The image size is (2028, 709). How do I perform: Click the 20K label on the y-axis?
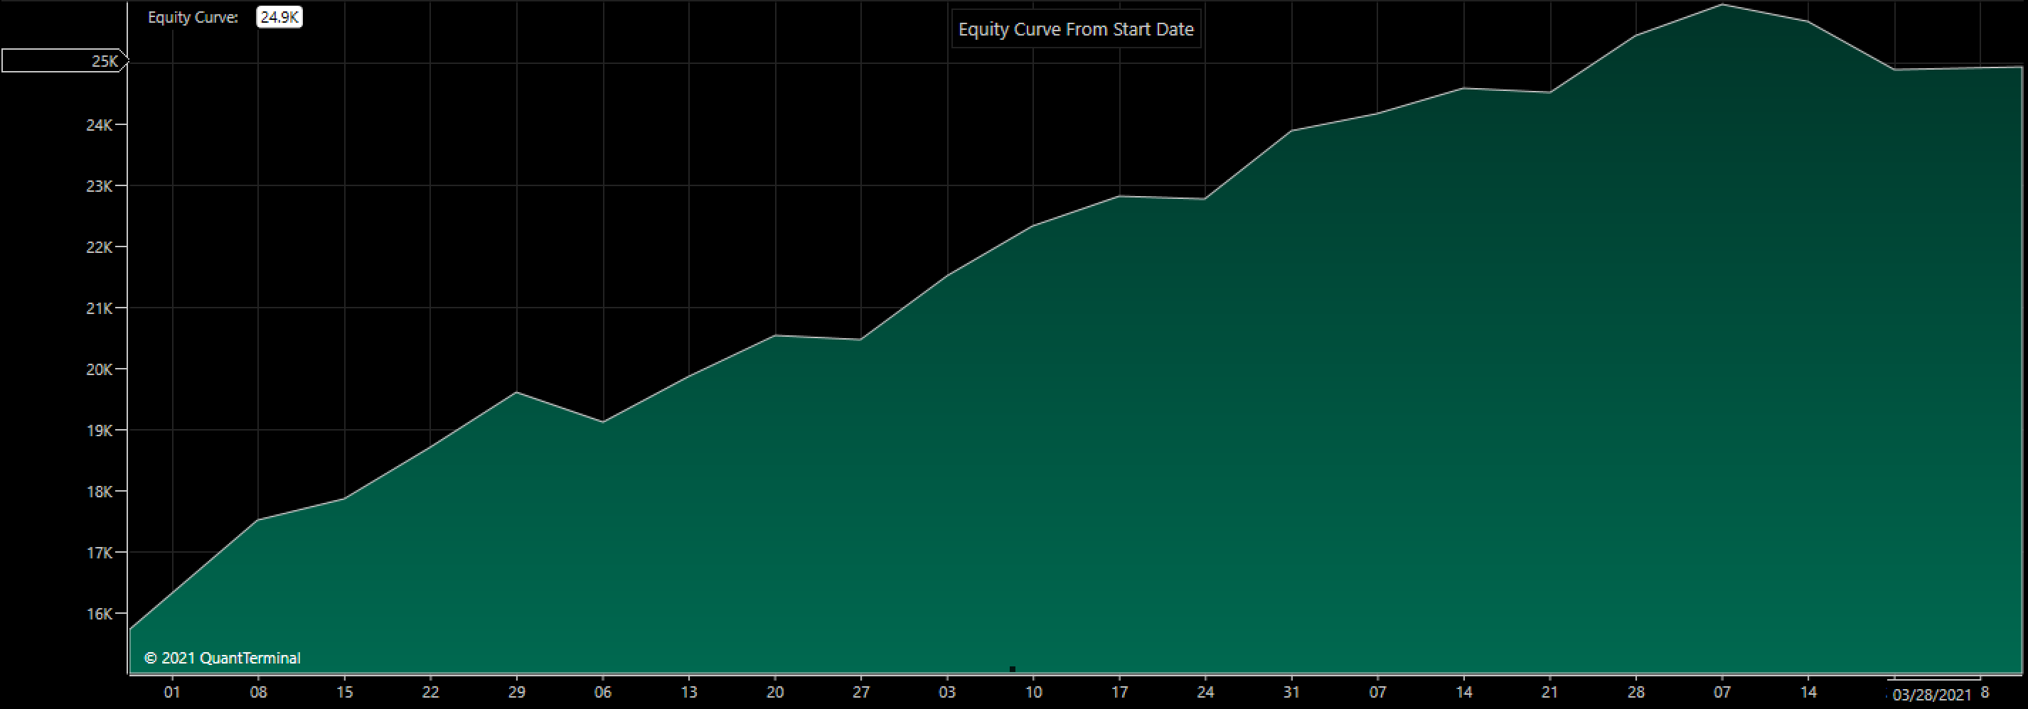100,369
